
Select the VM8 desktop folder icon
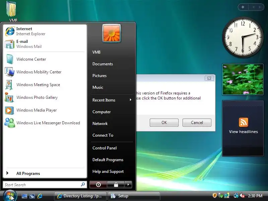[12, 11]
